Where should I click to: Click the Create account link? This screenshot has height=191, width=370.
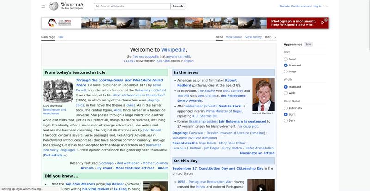(x=302, y=6)
